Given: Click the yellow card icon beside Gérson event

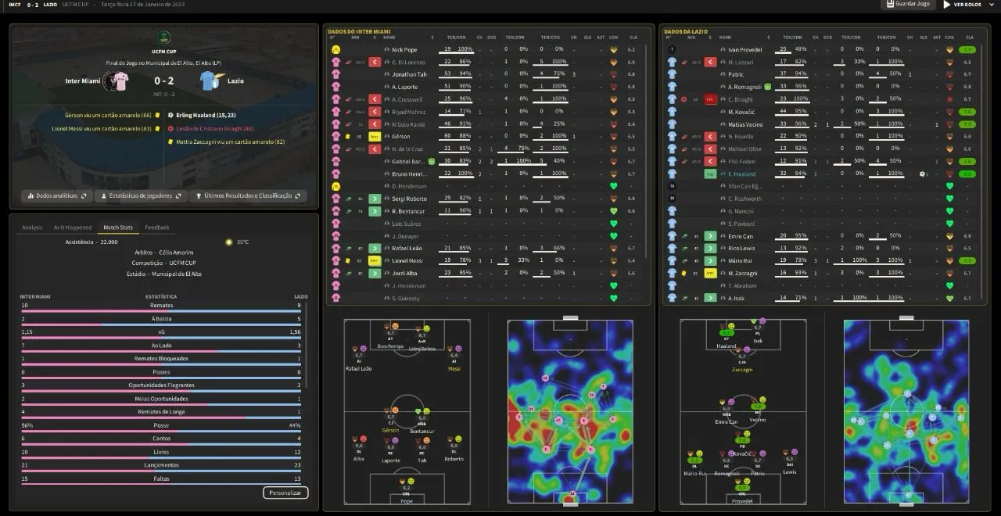Looking at the screenshot, I should [x=158, y=115].
